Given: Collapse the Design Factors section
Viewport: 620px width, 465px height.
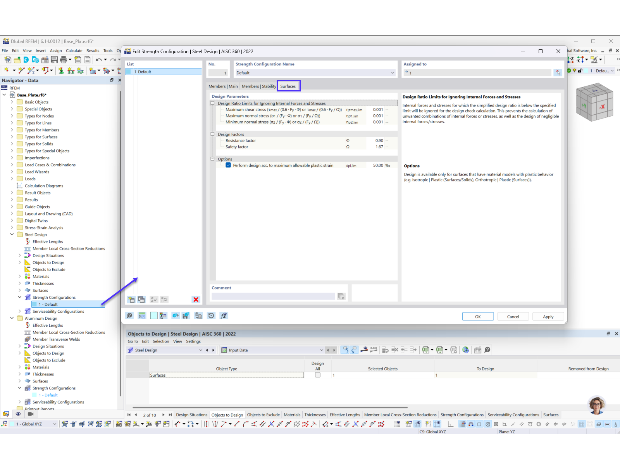Looking at the screenshot, I should pyautogui.click(x=212, y=134).
